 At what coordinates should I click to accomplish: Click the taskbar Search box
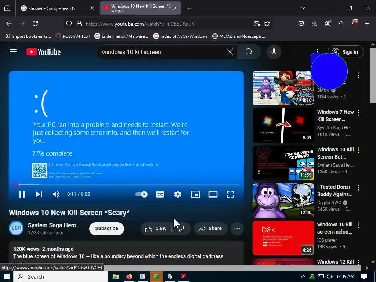61,277
